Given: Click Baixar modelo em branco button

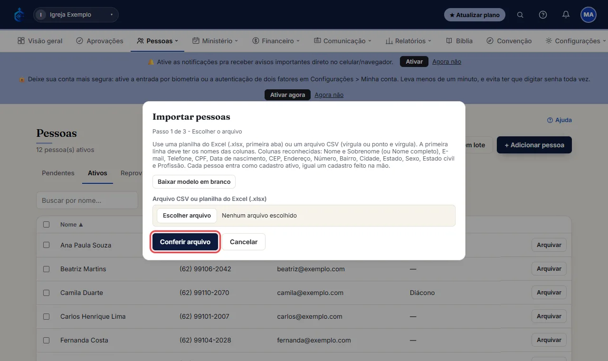Looking at the screenshot, I should 194,181.
